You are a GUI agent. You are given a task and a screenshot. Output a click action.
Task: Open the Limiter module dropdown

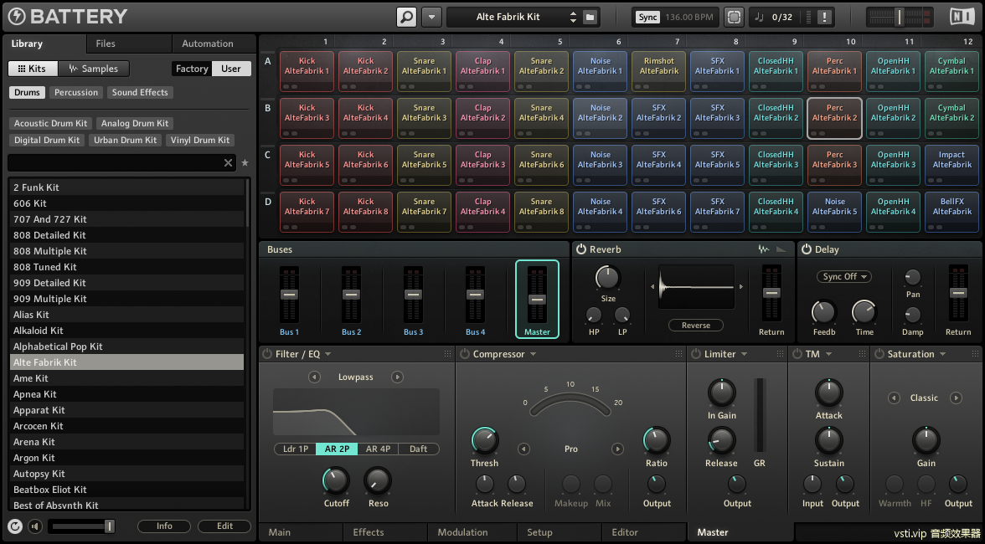(744, 355)
